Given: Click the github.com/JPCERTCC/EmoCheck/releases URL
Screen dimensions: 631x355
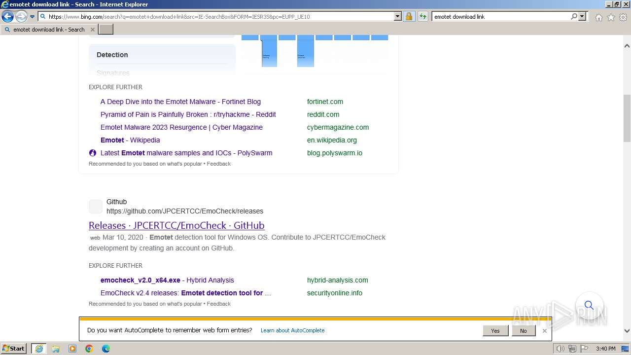Looking at the screenshot, I should (x=185, y=211).
